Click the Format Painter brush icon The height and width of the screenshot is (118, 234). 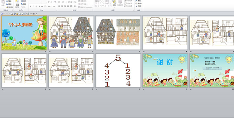tap(7, 7)
